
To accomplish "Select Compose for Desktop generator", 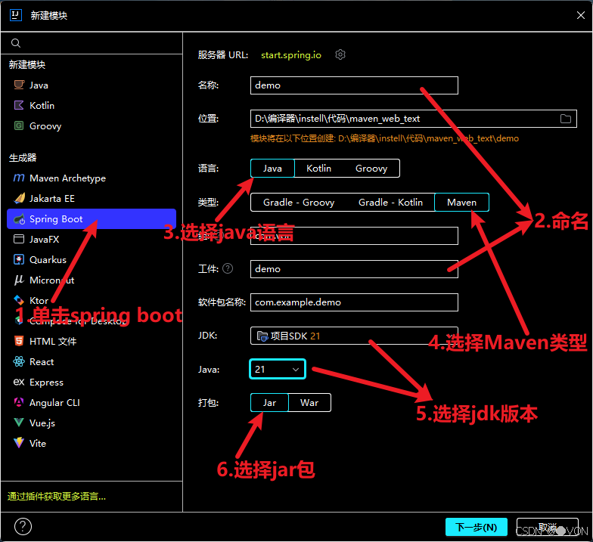I will [x=92, y=321].
